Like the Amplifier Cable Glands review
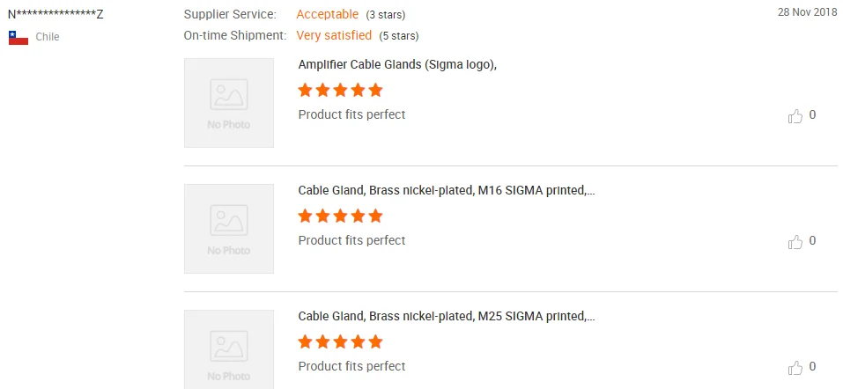The image size is (843, 389). (795, 116)
